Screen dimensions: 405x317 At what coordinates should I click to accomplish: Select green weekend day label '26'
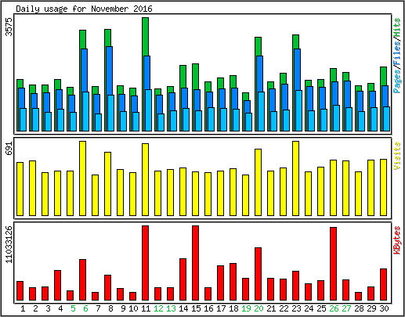coord(334,308)
